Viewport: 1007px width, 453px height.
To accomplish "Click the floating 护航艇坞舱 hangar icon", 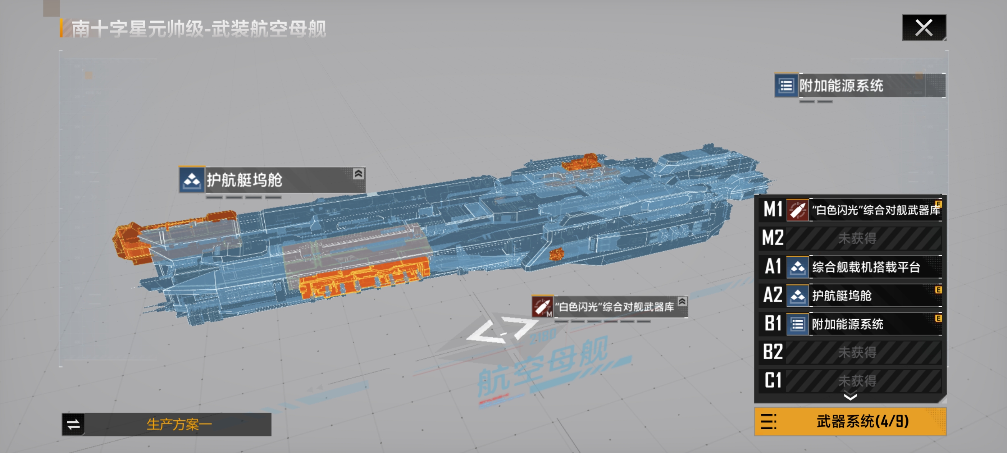I will click(x=192, y=180).
